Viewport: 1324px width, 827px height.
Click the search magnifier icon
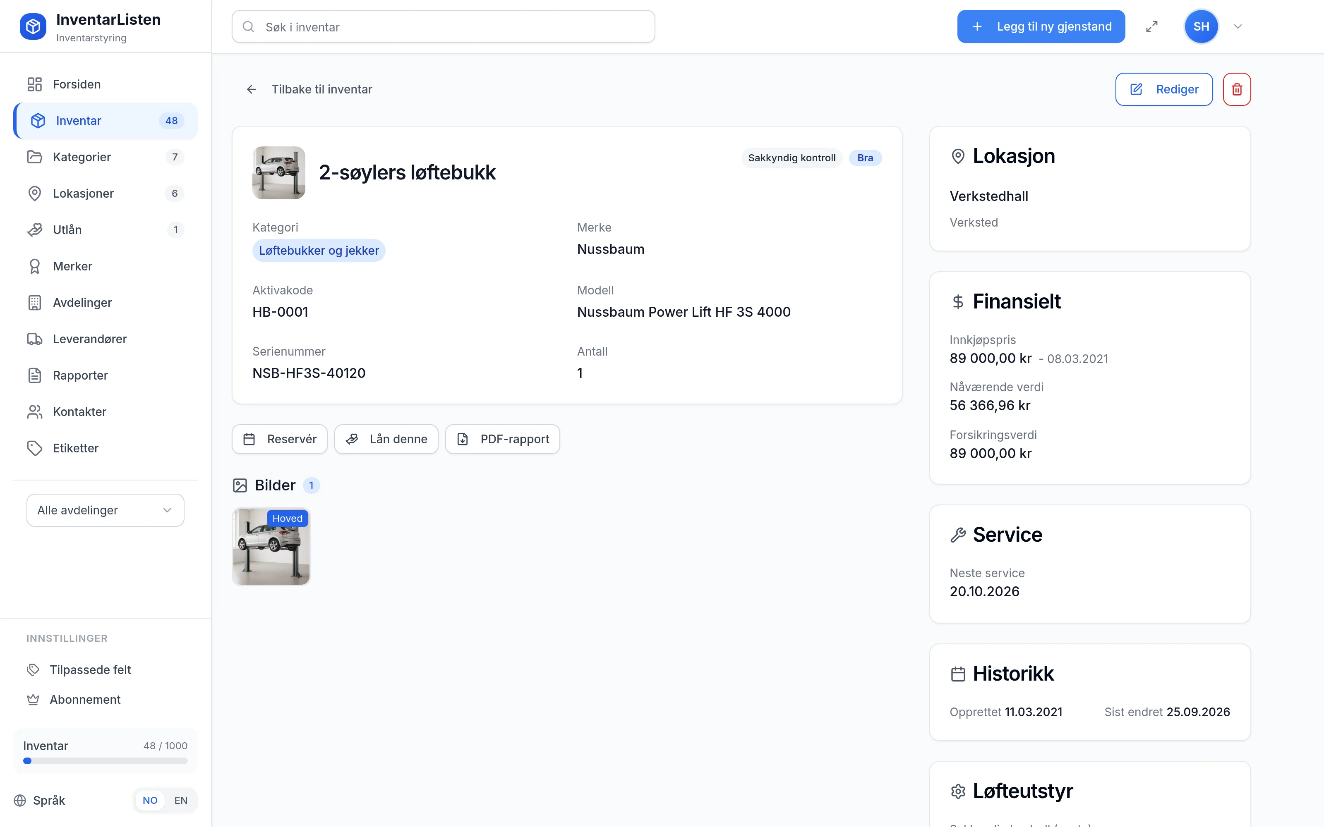(x=248, y=26)
